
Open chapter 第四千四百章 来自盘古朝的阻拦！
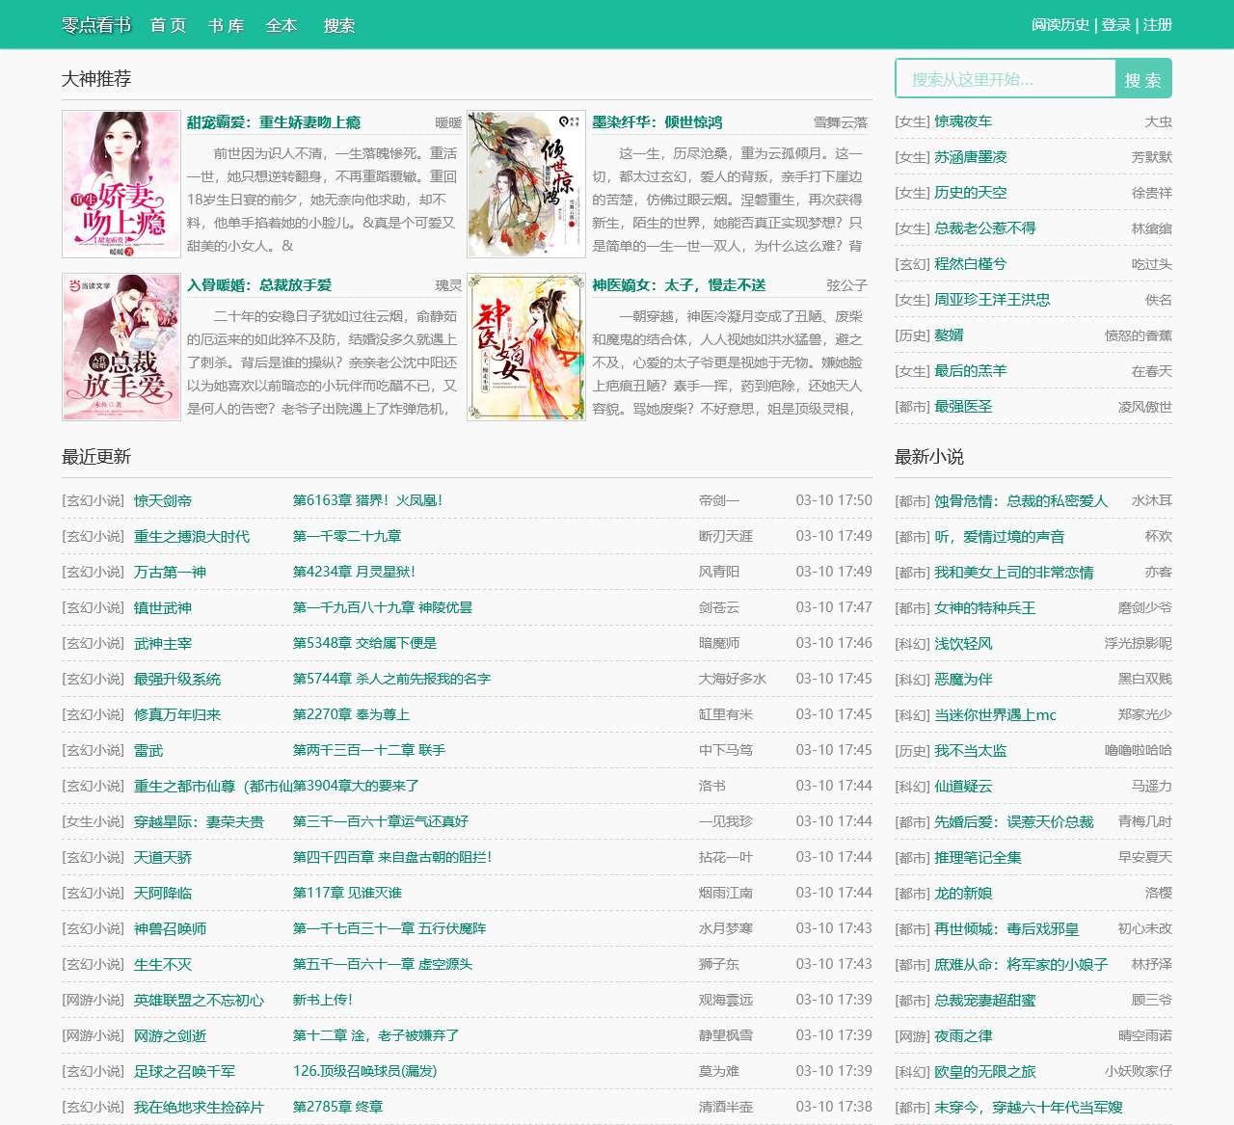point(392,857)
